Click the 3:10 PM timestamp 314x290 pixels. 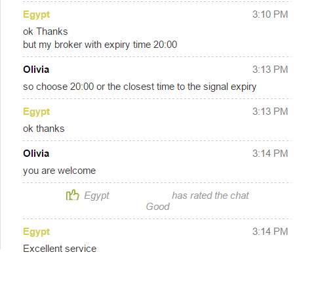pos(270,14)
